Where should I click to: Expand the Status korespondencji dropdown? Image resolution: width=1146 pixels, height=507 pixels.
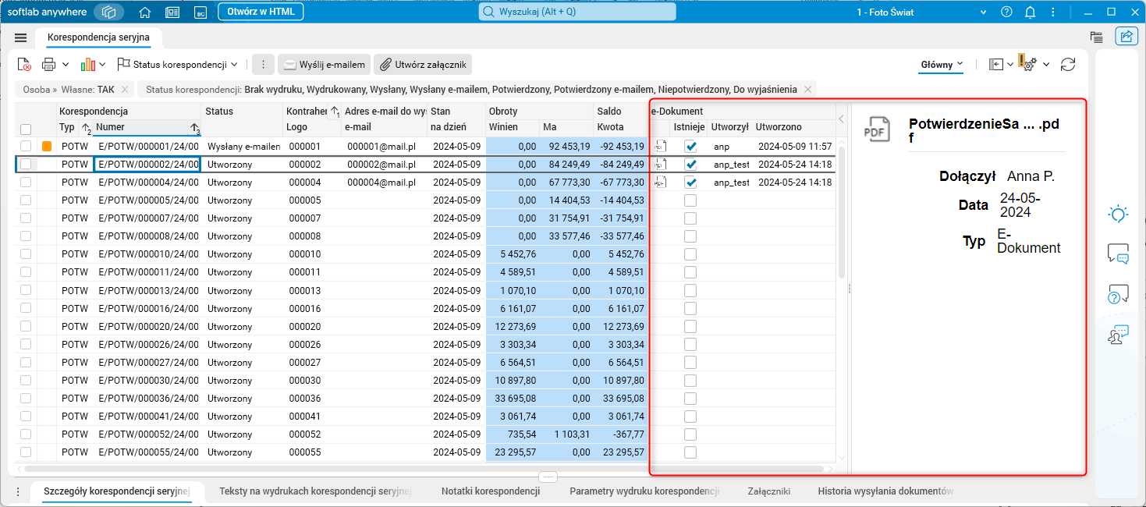click(234, 65)
